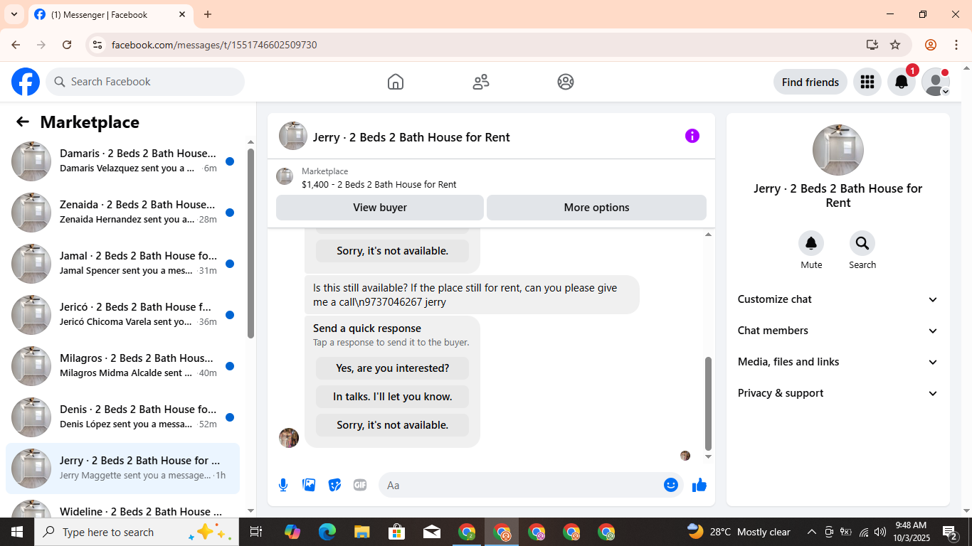
Task: Send 'In talks. I'll let you know.' response
Action: 393,397
